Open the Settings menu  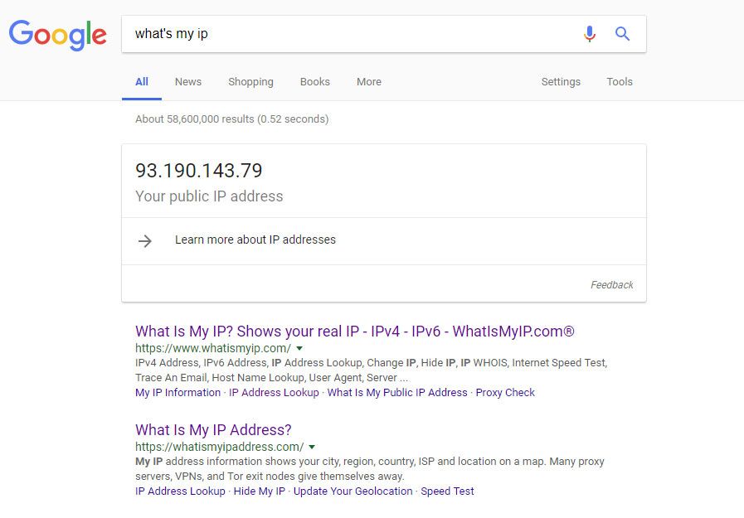click(x=561, y=81)
